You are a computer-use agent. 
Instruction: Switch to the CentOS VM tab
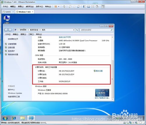click(8, 12)
